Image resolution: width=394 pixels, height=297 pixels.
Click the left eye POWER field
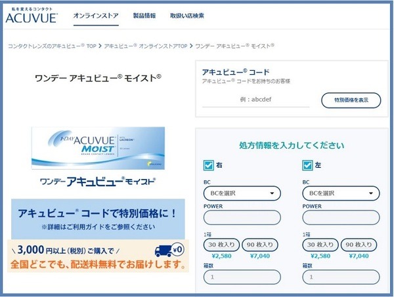[x=341, y=218]
